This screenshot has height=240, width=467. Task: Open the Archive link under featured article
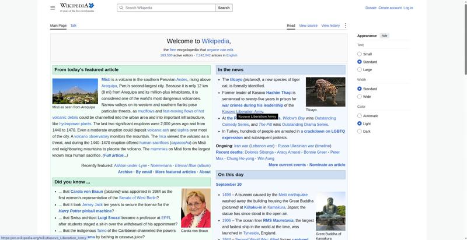tap(125, 172)
